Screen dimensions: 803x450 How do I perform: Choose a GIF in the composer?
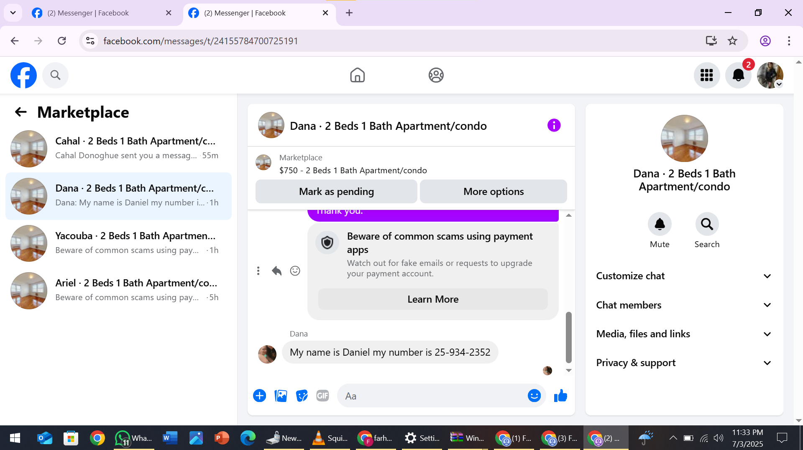(x=322, y=396)
